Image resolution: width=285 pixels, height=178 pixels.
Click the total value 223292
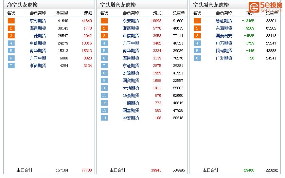pos(272,171)
